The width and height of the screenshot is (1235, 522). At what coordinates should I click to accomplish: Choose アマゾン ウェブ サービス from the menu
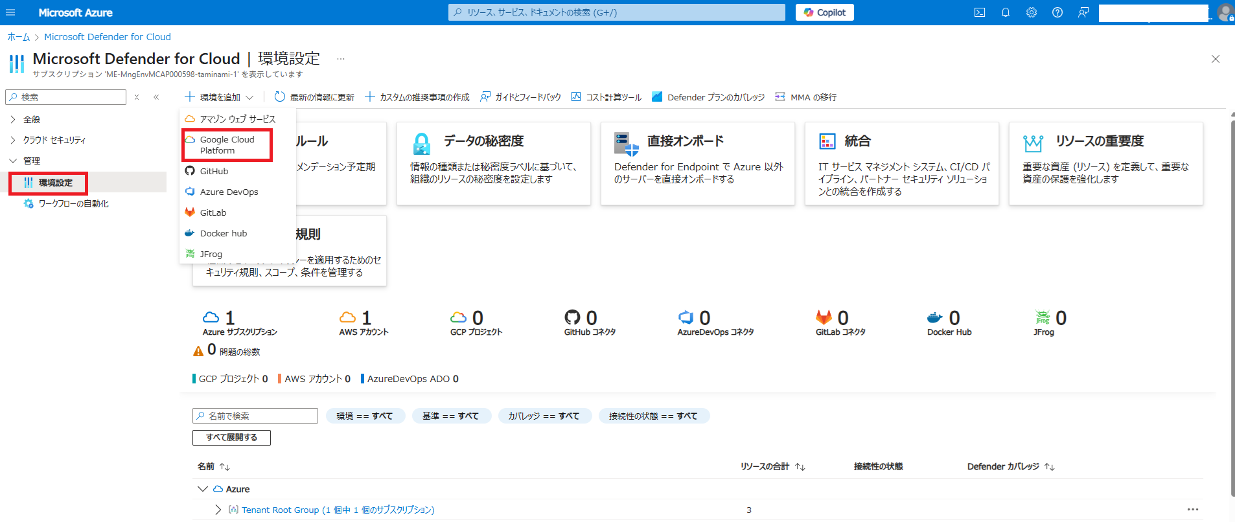pos(237,119)
